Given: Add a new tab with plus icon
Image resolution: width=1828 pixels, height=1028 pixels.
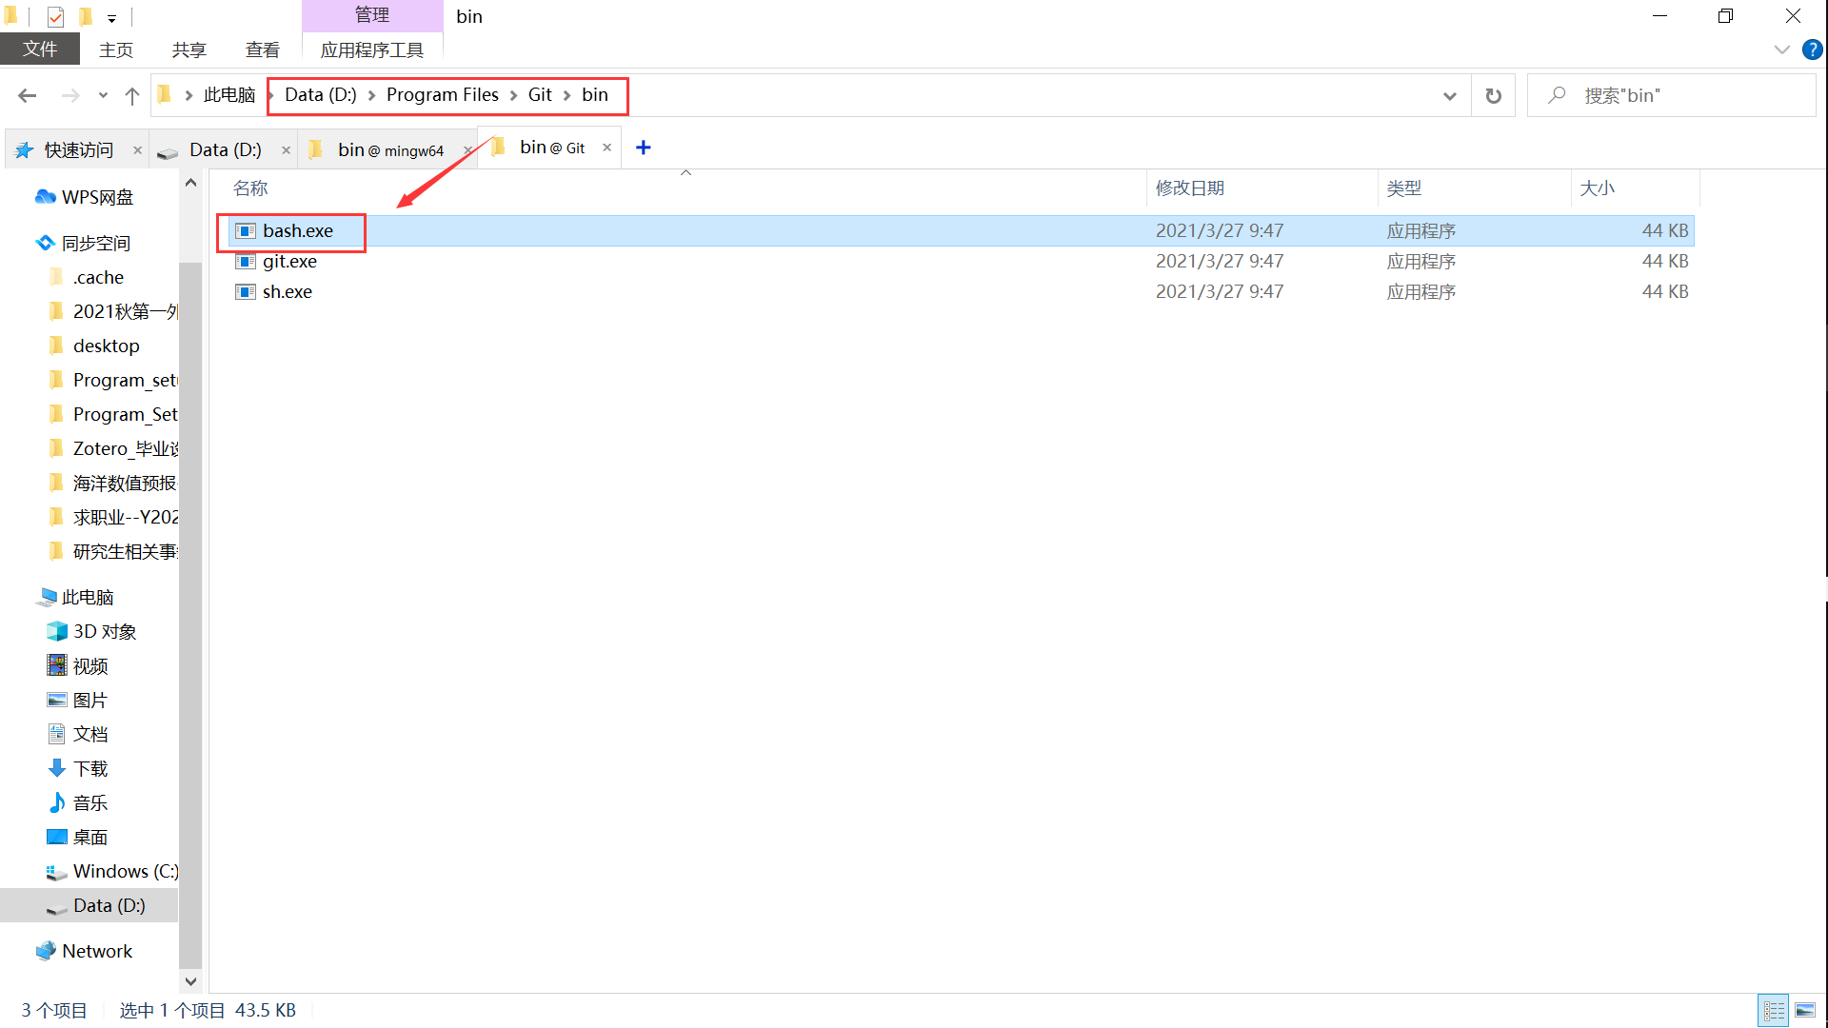Looking at the screenshot, I should point(644,148).
